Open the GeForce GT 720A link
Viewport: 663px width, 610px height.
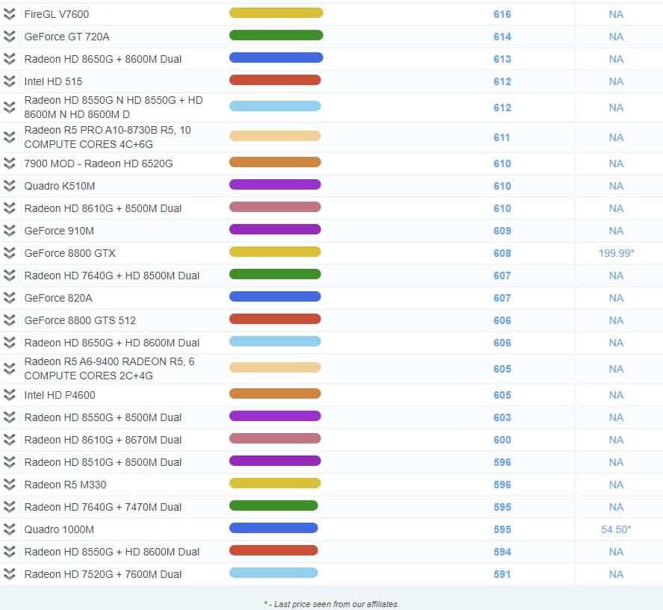click(x=66, y=37)
